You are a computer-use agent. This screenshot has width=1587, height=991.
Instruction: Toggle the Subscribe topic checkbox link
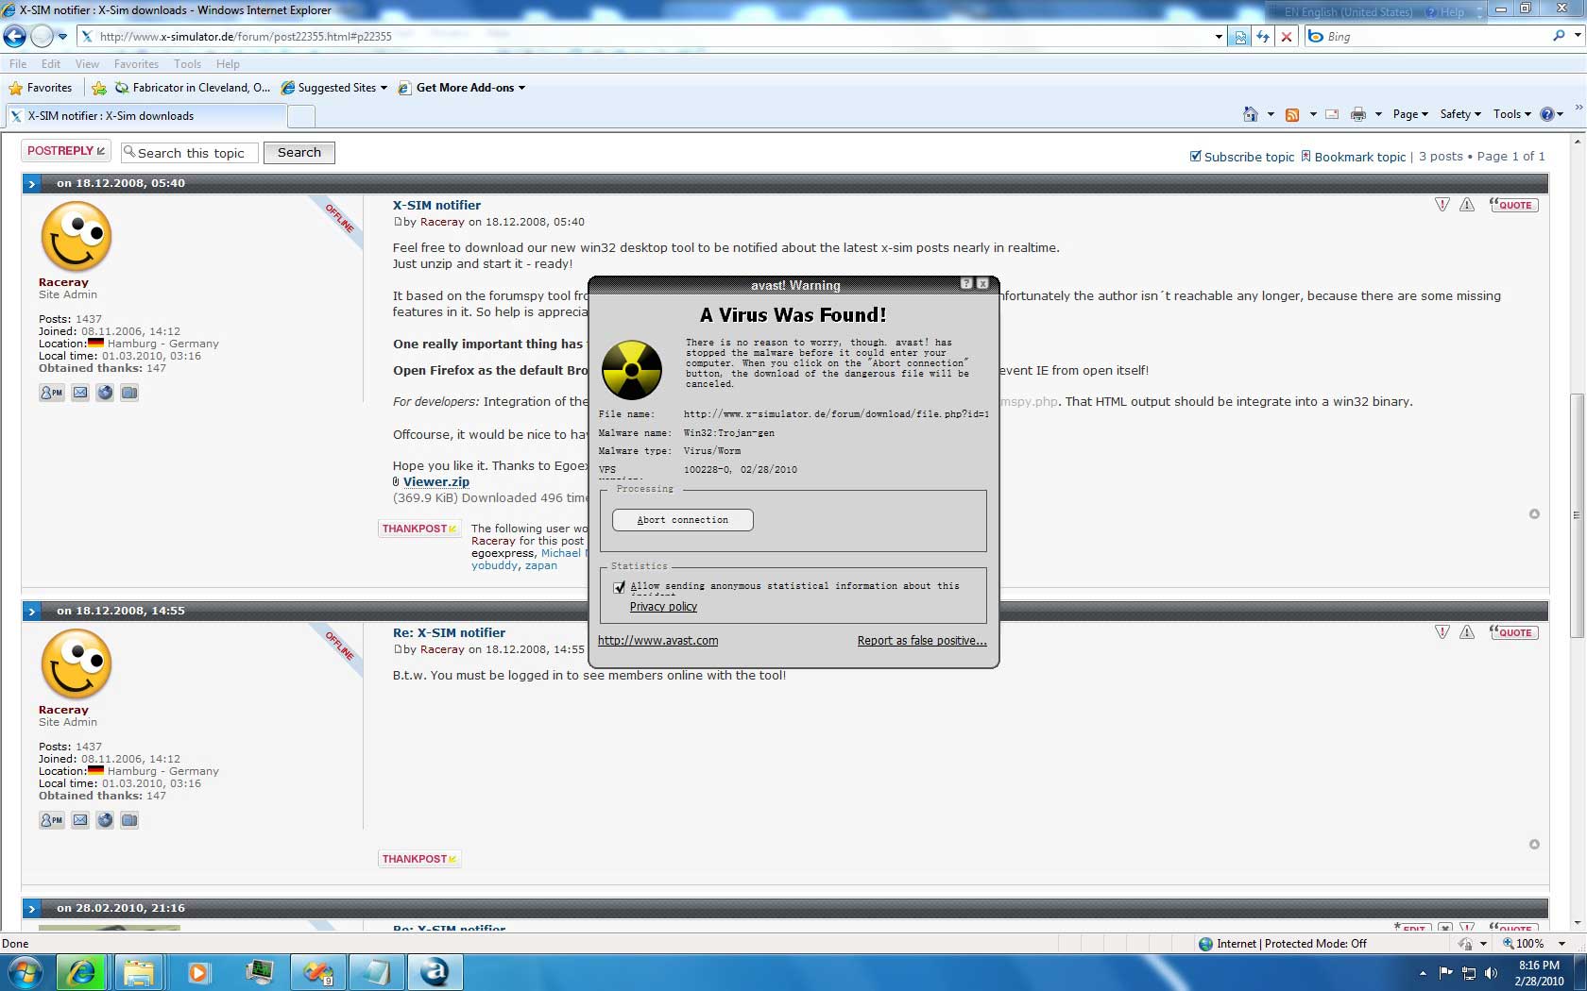1242,157
